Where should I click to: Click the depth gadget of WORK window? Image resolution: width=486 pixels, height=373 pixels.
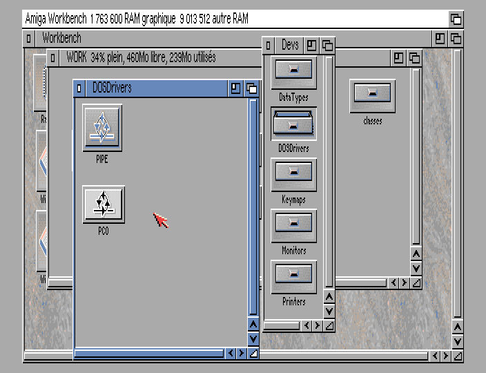pyautogui.click(x=414, y=57)
